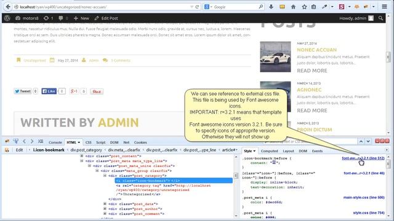This screenshot has width=394, height=221.
Task: Select the highlighted icon-bookmark element row
Action: pyautogui.click(x=174, y=180)
